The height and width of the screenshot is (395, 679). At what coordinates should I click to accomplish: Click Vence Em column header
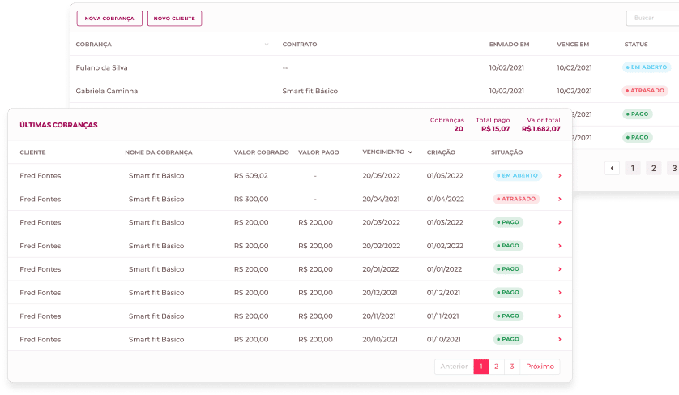click(573, 45)
